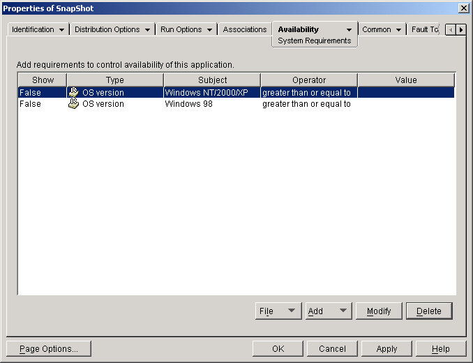Click the Help button
This screenshot has height=363, width=473.
tap(441, 348)
